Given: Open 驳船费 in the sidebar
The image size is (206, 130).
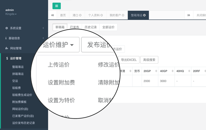Looking at the screenshot, I should click(x=16, y=88).
